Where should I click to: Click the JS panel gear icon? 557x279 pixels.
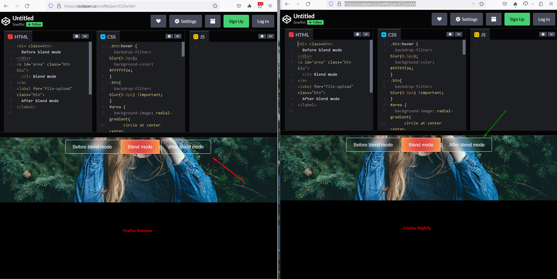tap(262, 36)
